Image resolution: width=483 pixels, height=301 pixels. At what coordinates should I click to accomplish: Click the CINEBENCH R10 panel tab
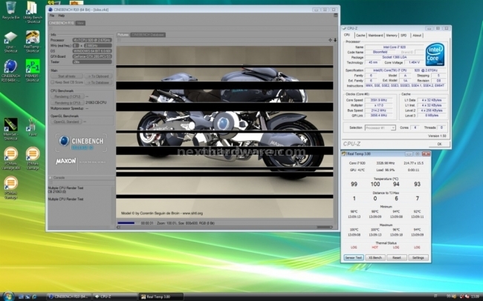pos(61,23)
